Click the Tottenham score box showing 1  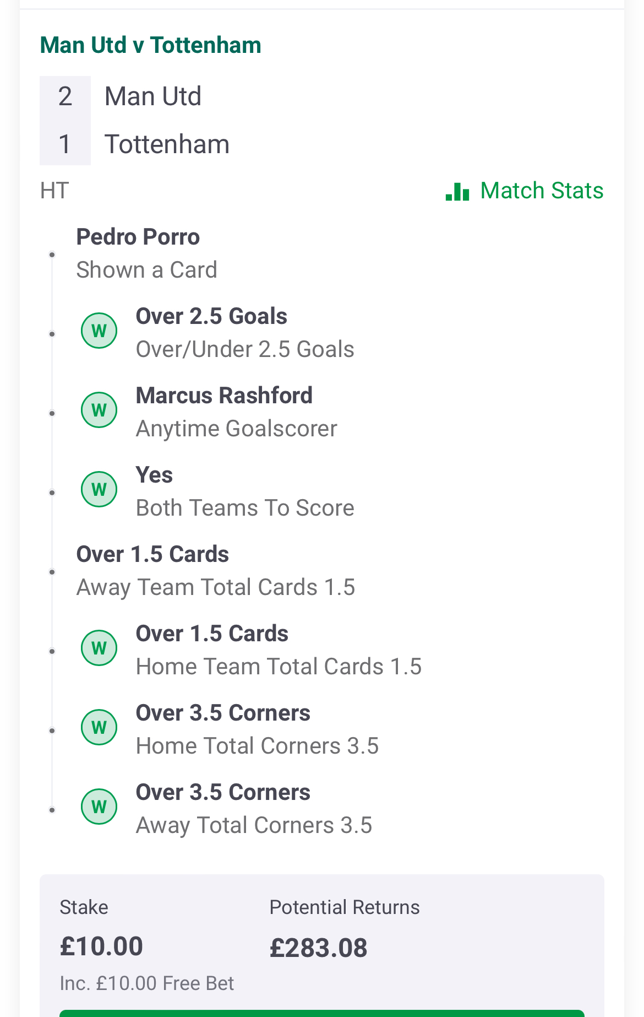pos(65,144)
